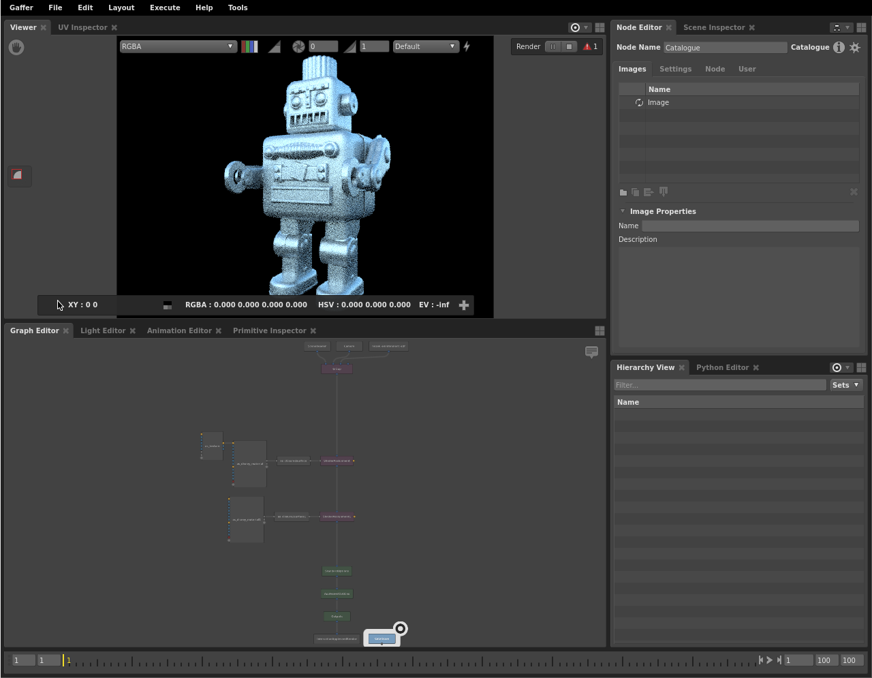Image resolution: width=872 pixels, height=678 pixels.
Task: Open the Default display transform dropdown
Action: tap(425, 46)
